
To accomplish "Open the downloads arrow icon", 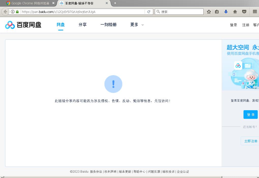I will [x=226, y=12].
